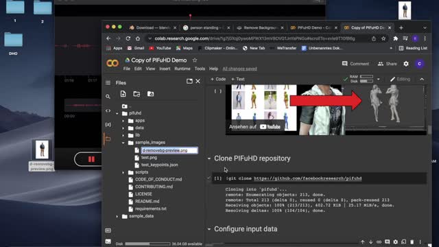The width and height of the screenshot is (439, 247).
Task: Switch to PIFuHD Demo browser tab
Action: [313, 27]
